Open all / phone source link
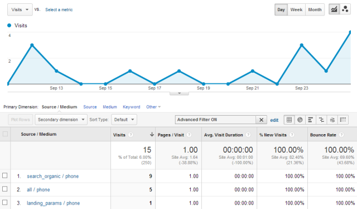 coord(38,189)
